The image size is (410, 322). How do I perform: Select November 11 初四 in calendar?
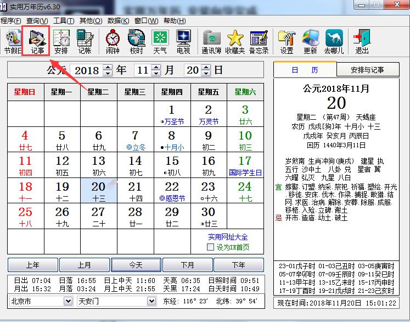(25, 165)
